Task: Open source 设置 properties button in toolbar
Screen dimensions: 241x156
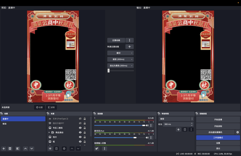Action: click(x=39, y=107)
